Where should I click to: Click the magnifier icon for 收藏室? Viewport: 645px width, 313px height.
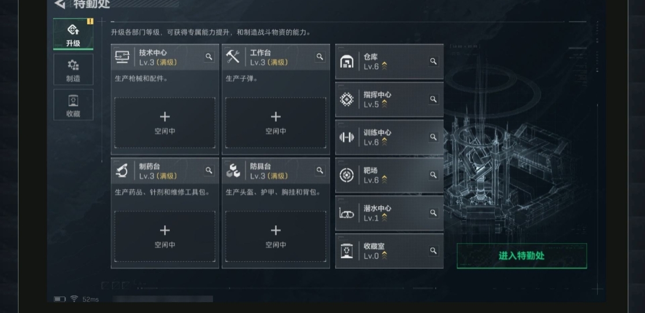click(433, 251)
